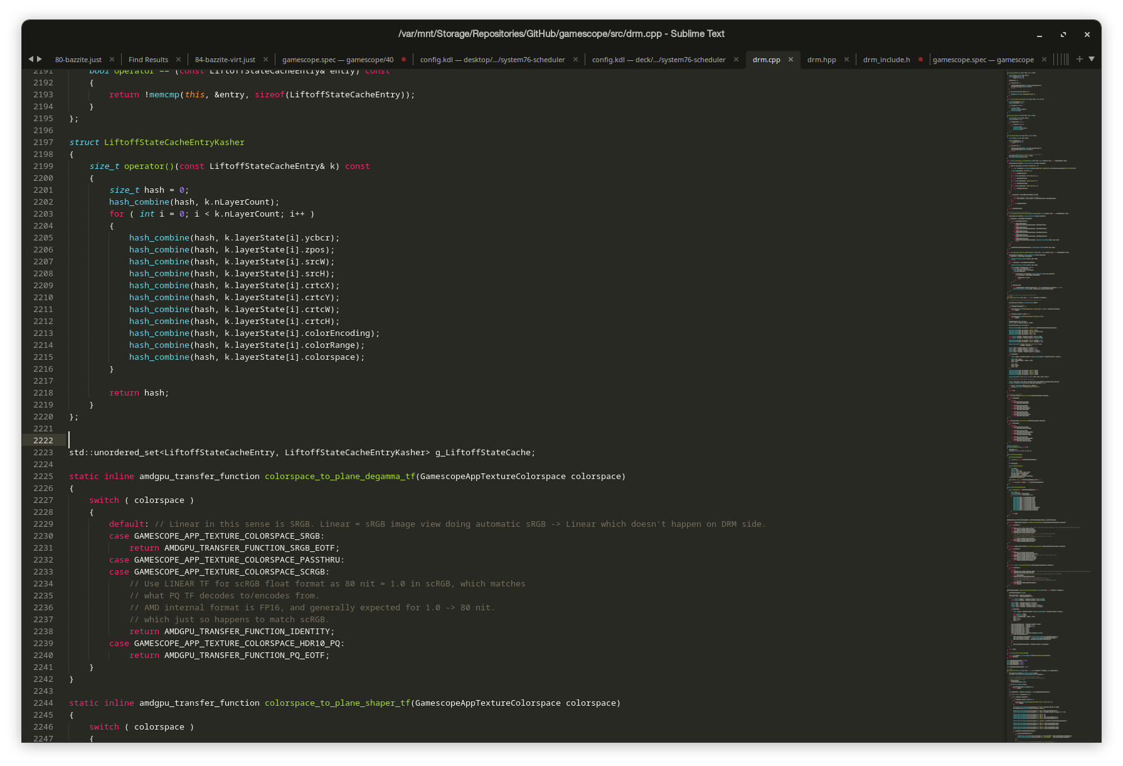Click g_LiftoffStateCache variable on line 2223
Viewport: 1123px width, 766px height.
(x=483, y=453)
